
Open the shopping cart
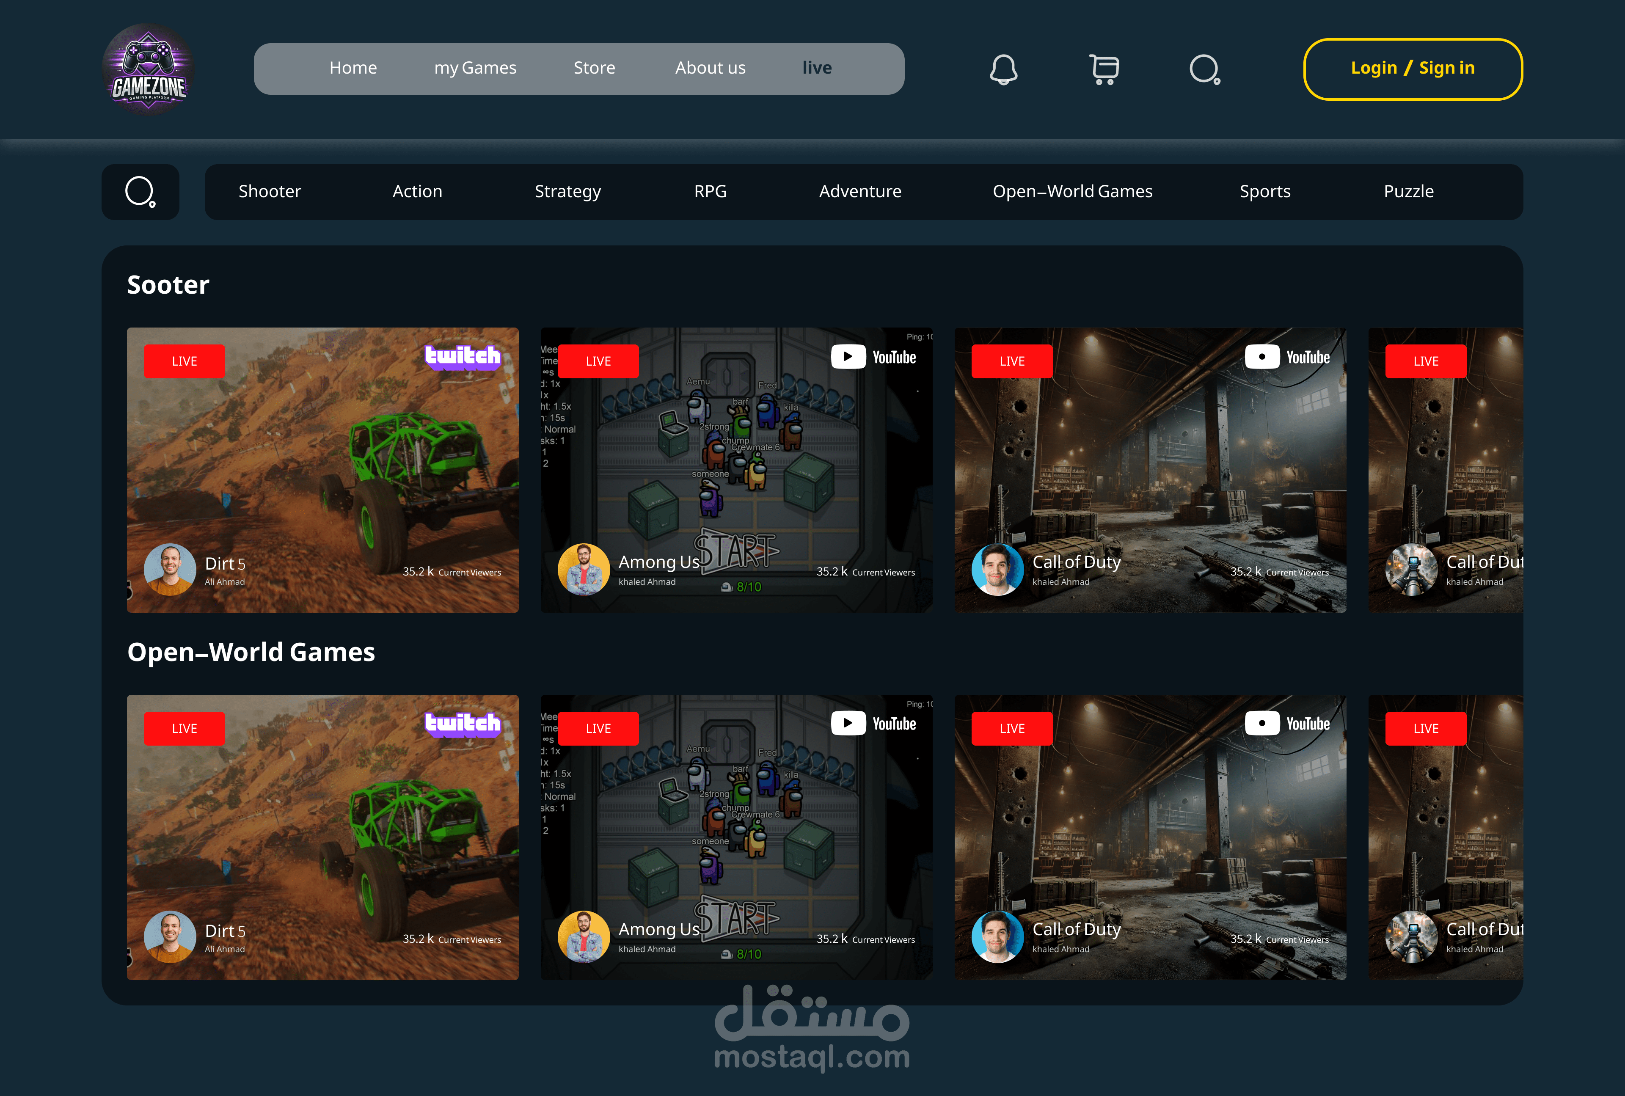click(x=1104, y=69)
